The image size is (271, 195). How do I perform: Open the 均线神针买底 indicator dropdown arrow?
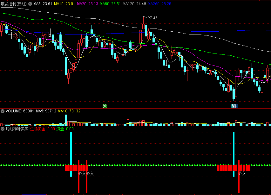click(x=3, y=129)
